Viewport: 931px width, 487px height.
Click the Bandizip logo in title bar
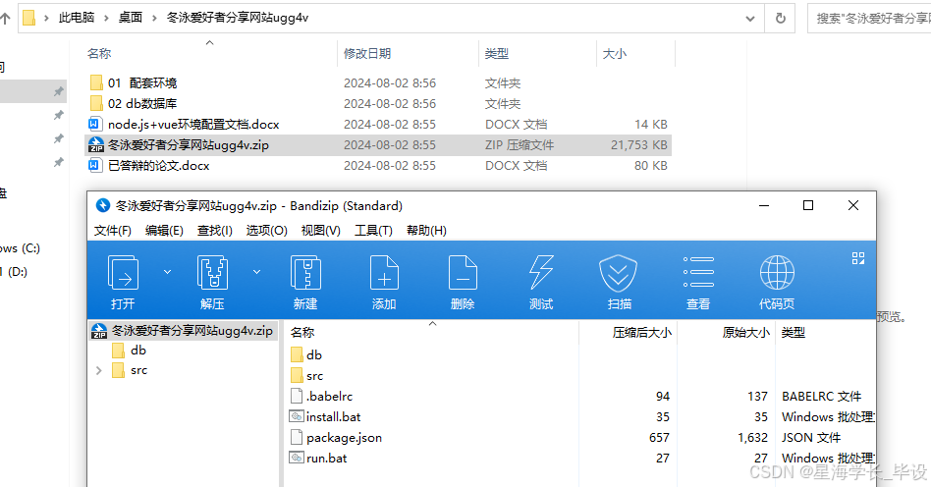click(x=103, y=205)
